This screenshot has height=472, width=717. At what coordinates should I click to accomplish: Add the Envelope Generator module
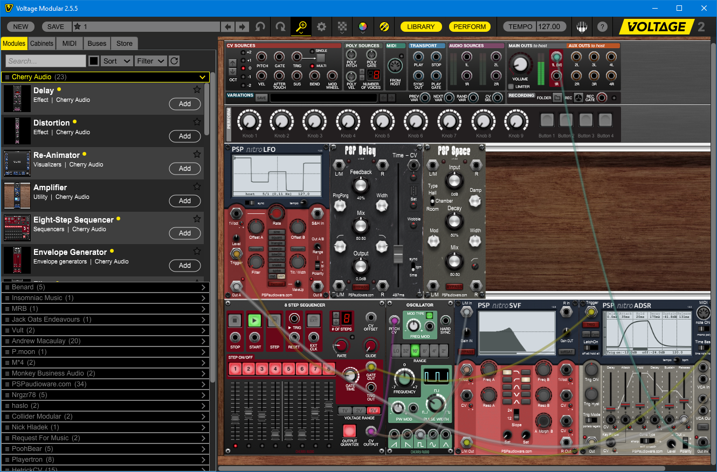pyautogui.click(x=185, y=266)
